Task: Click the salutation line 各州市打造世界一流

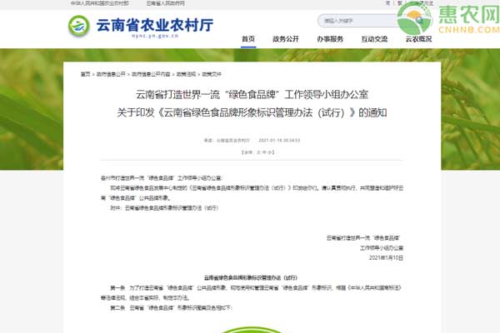Action: [162, 178]
